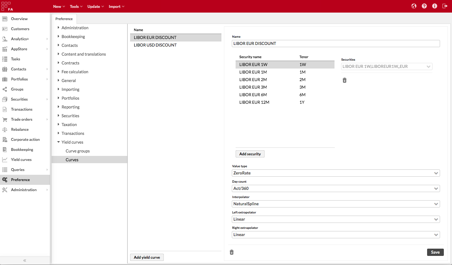Open the New menu
This screenshot has height=265, width=452.
[x=59, y=6]
